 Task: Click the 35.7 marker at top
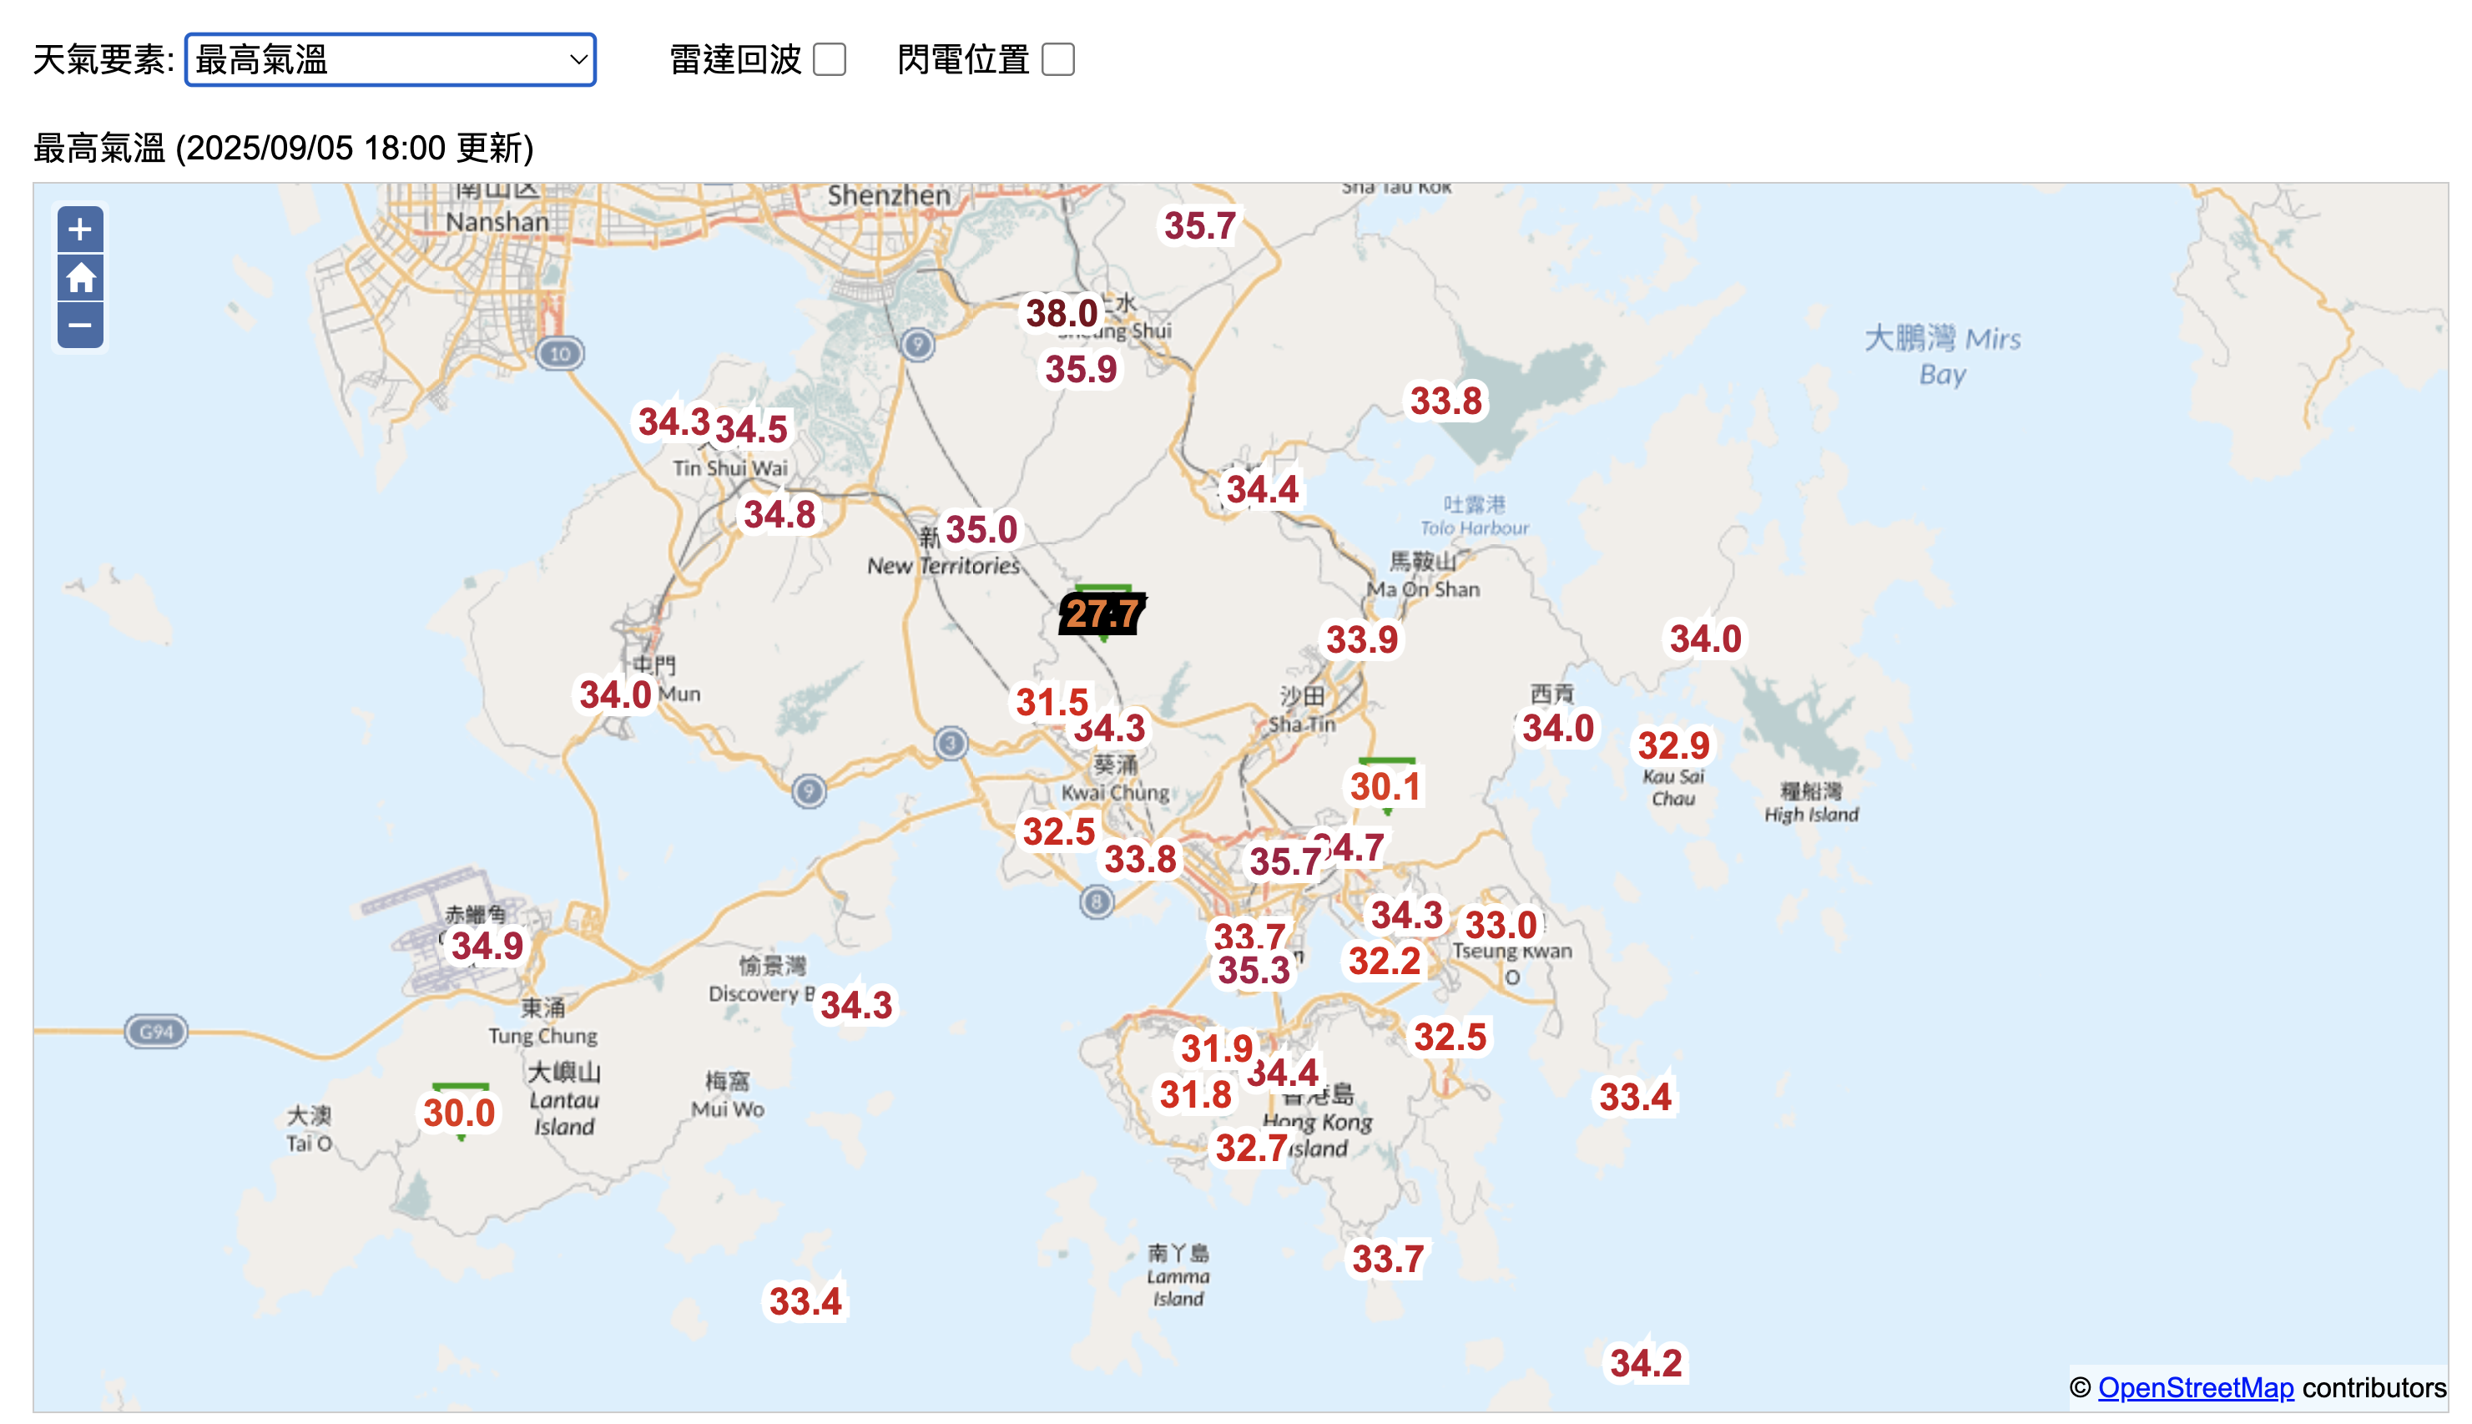[x=1200, y=226]
